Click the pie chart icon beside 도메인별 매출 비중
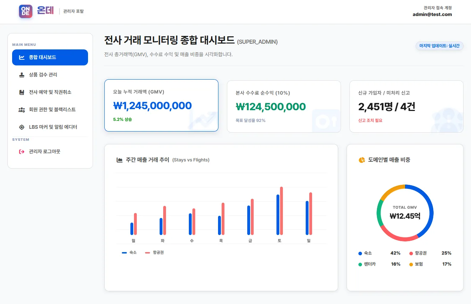Screen dimensions: 471x304 [x=362, y=160]
